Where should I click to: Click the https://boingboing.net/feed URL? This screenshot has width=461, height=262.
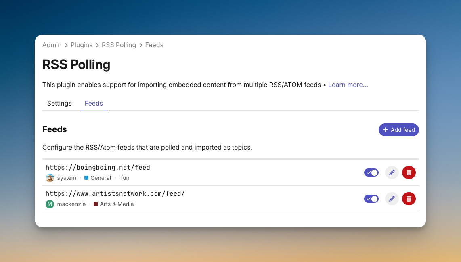click(x=98, y=167)
